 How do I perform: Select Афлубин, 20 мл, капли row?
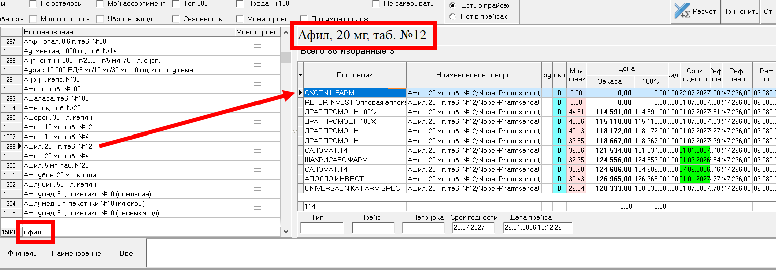(128, 175)
